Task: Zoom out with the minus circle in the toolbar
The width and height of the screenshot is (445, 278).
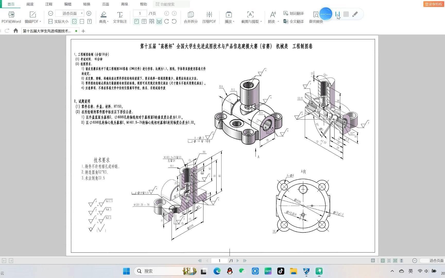Action: 51,13
